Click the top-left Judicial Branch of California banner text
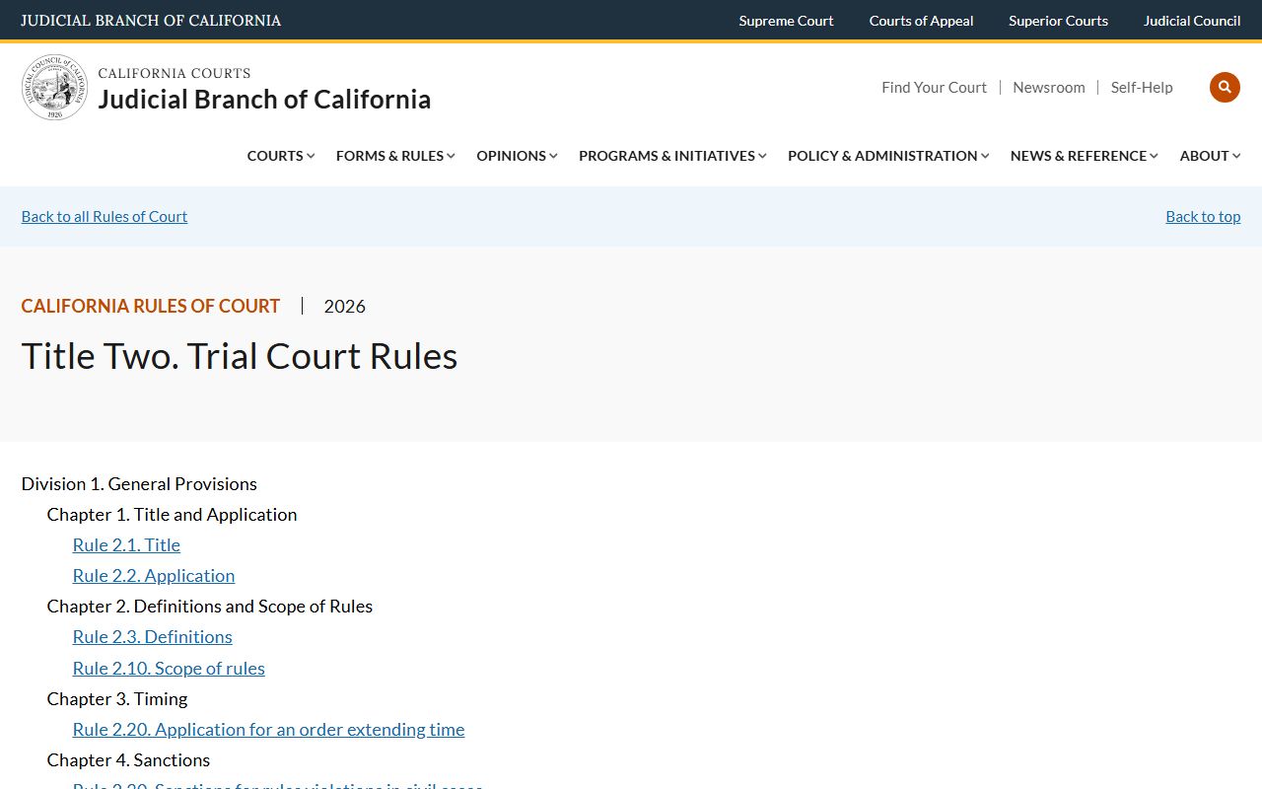This screenshot has height=789, width=1262. pyautogui.click(x=151, y=21)
